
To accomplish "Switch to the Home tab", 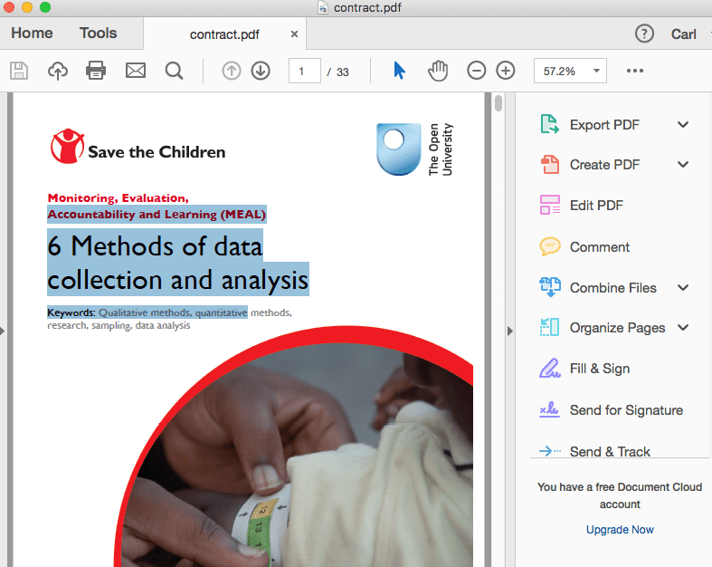I will pos(32,34).
